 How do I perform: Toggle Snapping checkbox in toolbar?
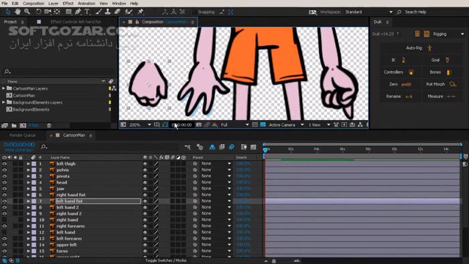point(194,12)
